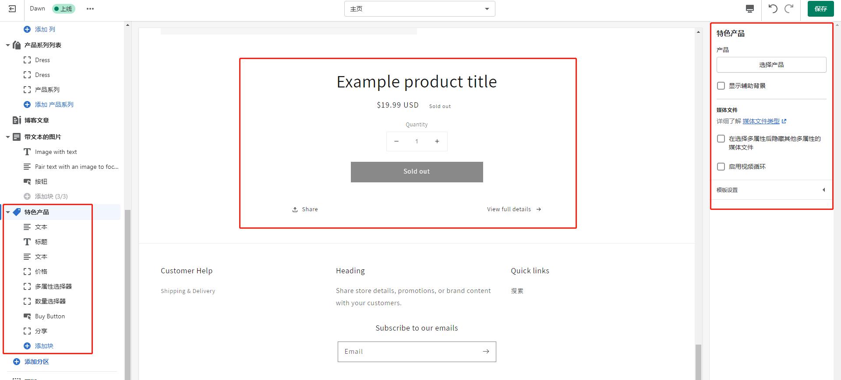Switch preview using the desktop monitor icon
This screenshot has height=380, width=841.
750,9
